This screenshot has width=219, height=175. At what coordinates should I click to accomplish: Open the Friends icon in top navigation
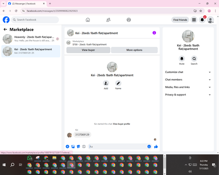click(108, 20)
